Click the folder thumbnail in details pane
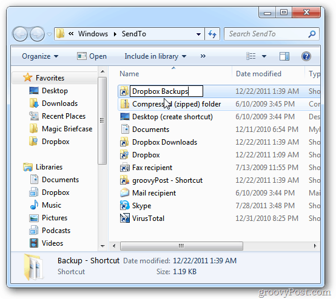This screenshot has width=336, height=299. click(33, 266)
